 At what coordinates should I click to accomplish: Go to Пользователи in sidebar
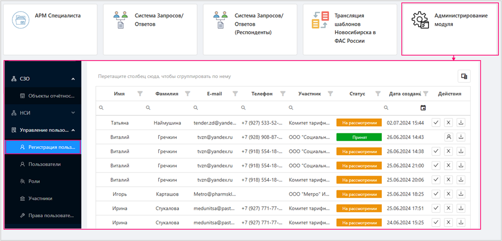point(43,164)
